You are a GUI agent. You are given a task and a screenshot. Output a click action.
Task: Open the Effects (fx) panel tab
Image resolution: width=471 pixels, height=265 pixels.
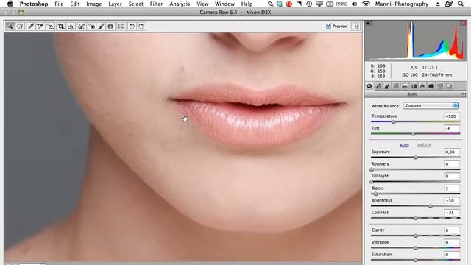tap(422, 86)
